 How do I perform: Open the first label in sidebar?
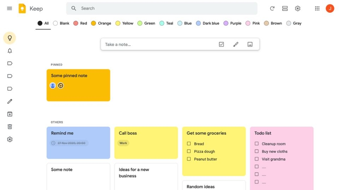[10, 63]
